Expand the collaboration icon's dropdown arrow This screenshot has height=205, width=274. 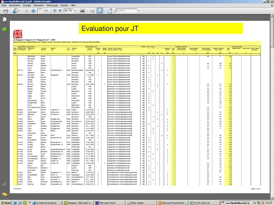coord(19,11)
